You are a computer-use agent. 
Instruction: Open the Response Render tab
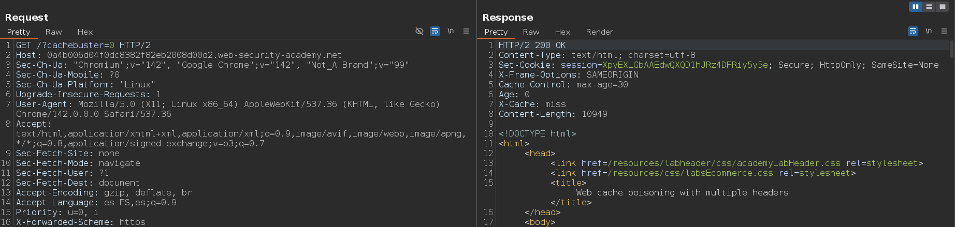[599, 32]
